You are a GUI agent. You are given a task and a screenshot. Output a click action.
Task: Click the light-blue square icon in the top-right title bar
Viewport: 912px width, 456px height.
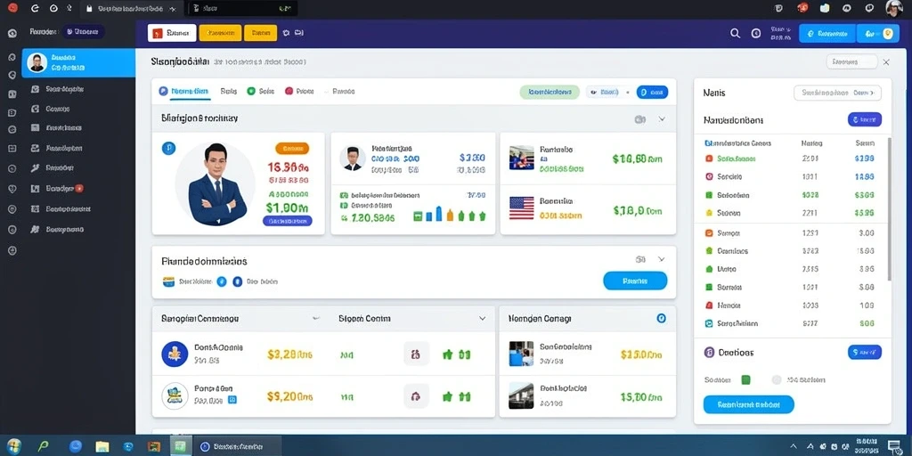coord(824,8)
